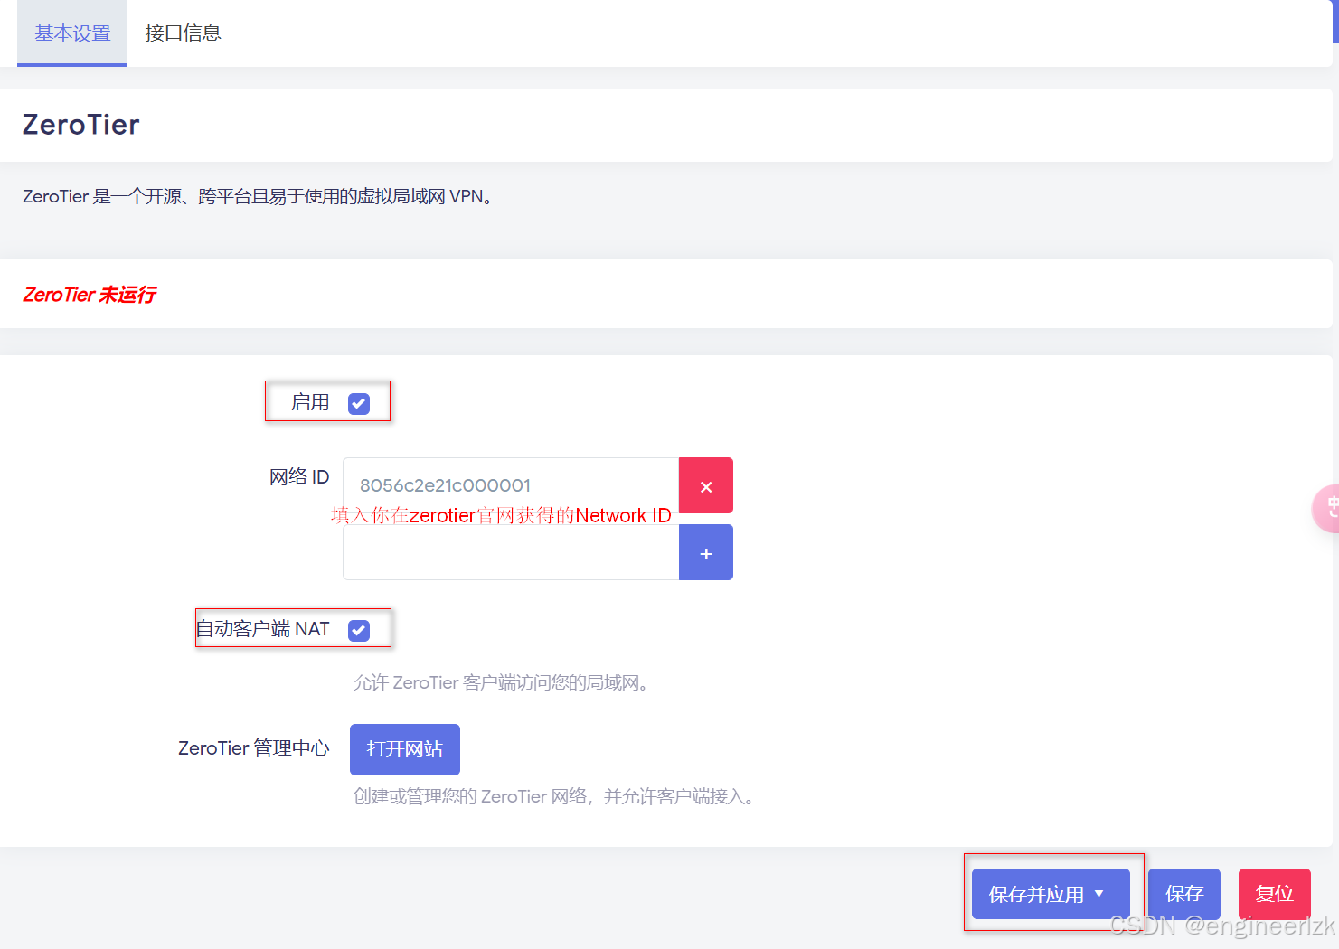Image resolution: width=1339 pixels, height=949 pixels.
Task: Add a new network ID with plus button
Action: pyautogui.click(x=706, y=553)
